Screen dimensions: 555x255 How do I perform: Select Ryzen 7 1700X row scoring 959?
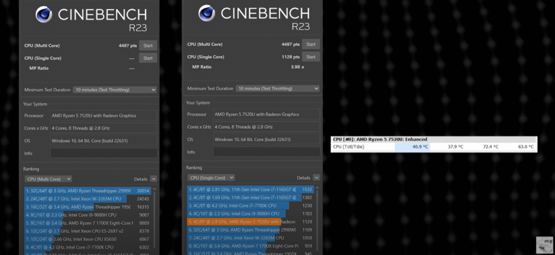[x=250, y=246]
